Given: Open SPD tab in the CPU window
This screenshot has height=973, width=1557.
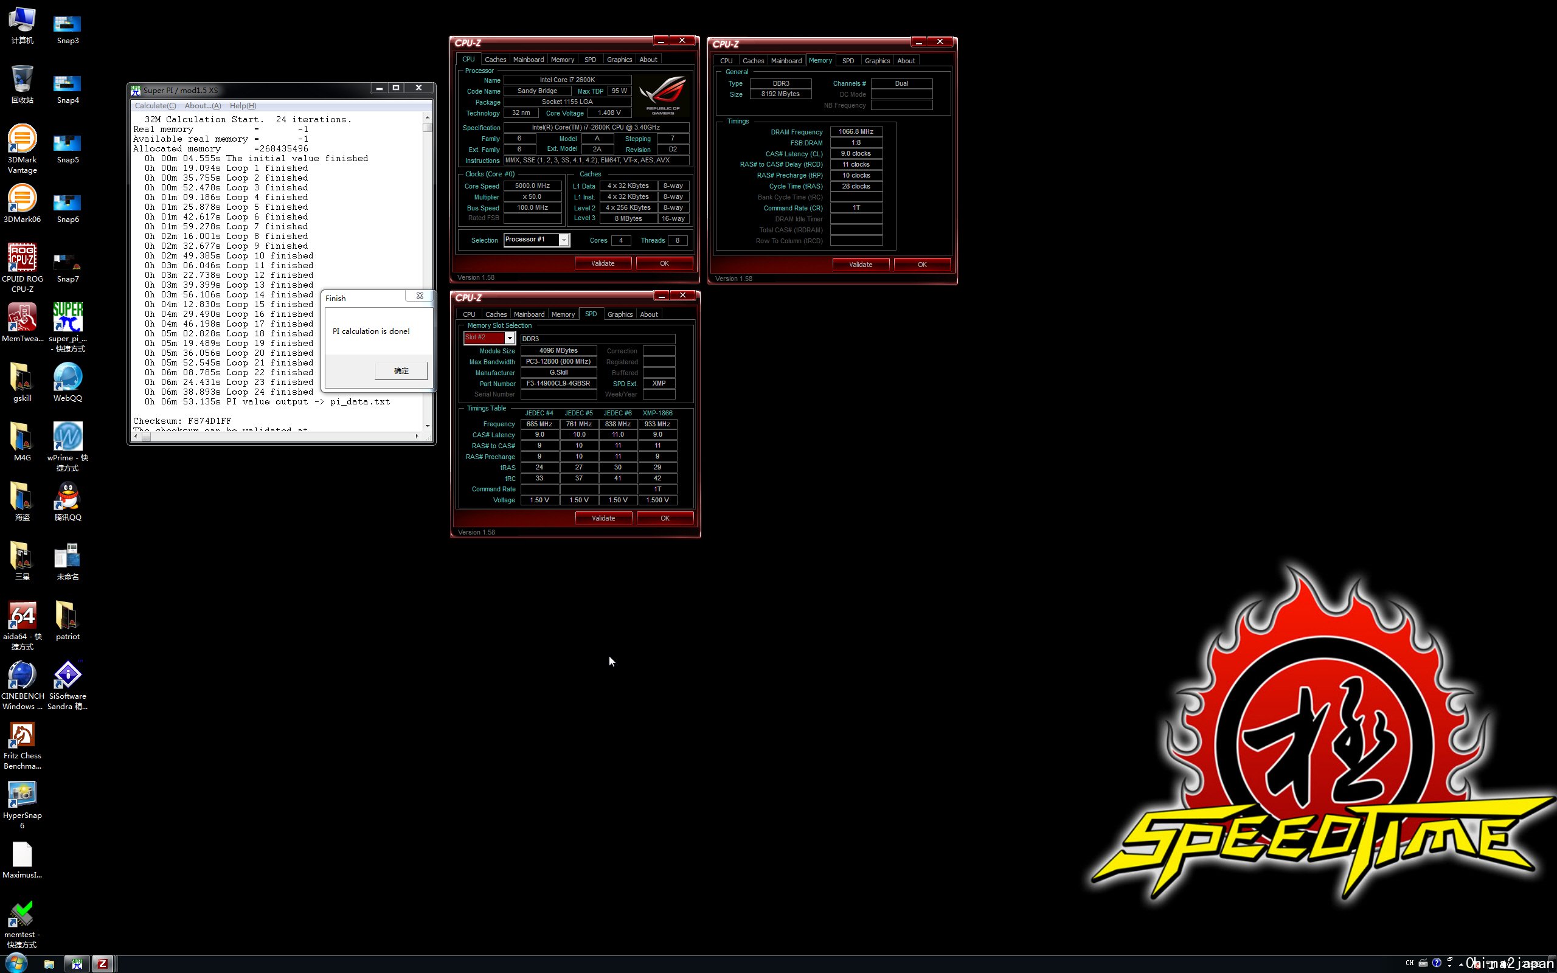Looking at the screenshot, I should (x=590, y=59).
